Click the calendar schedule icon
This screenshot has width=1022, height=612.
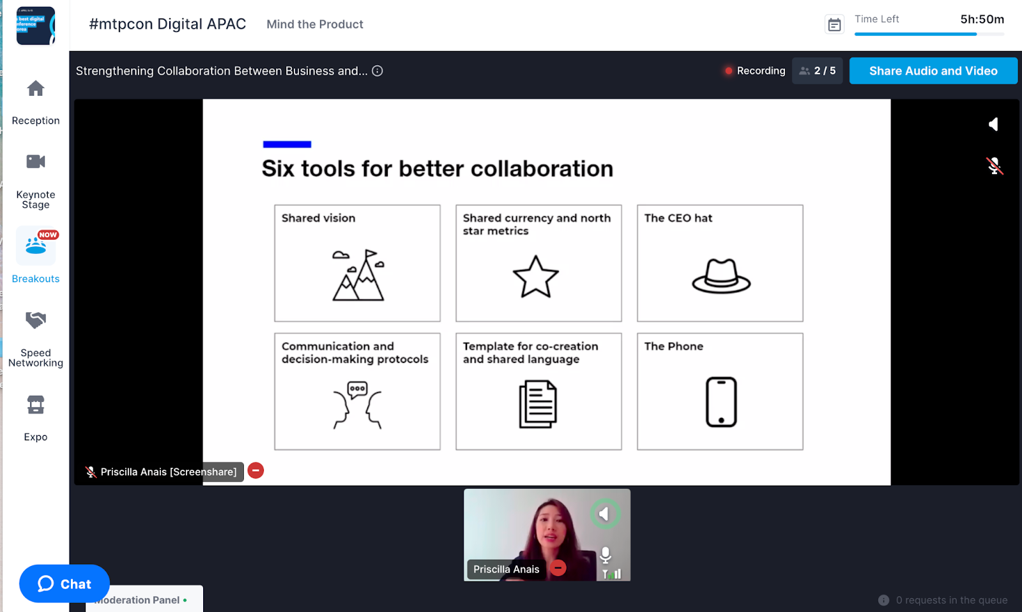[x=834, y=25]
